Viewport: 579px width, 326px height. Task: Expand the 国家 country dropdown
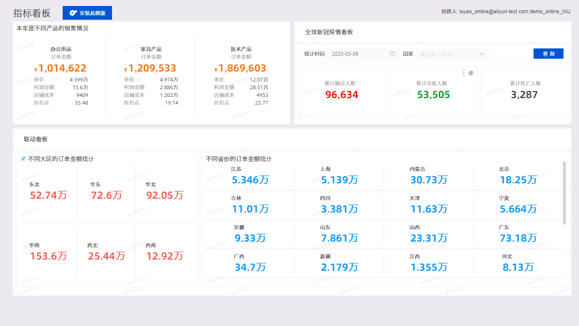[x=452, y=54]
